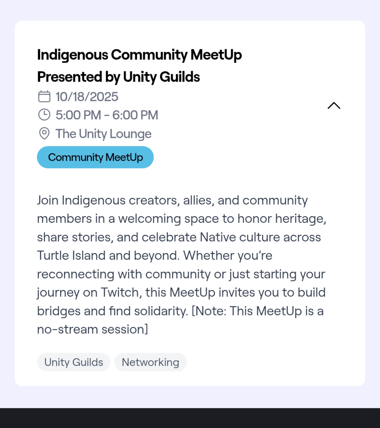Click the dark footer bar at the bottom
This screenshot has height=428, width=380.
[190, 418]
